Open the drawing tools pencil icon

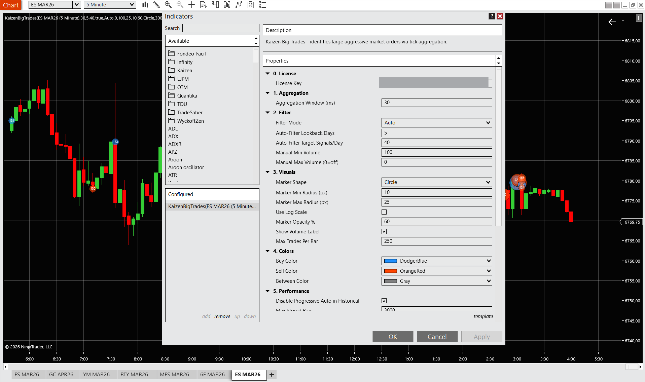coord(156,5)
